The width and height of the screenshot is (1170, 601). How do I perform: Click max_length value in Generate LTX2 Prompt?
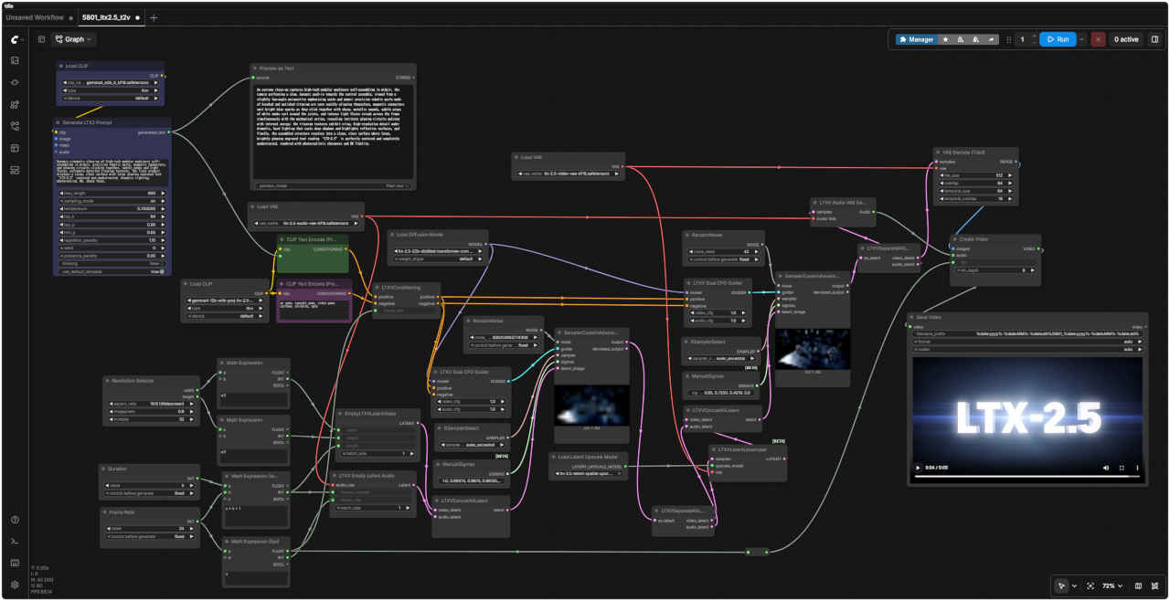(113, 194)
